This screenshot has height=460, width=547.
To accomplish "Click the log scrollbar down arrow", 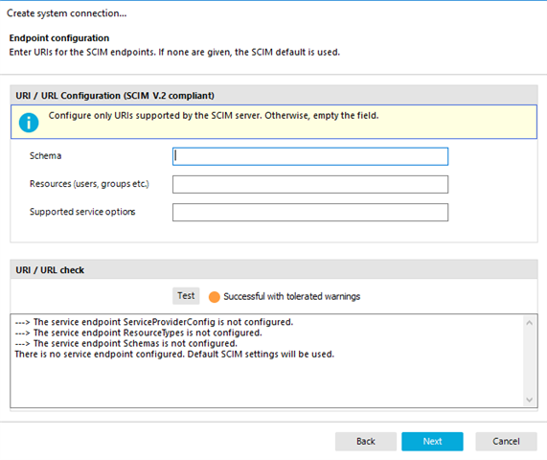I will click(529, 400).
